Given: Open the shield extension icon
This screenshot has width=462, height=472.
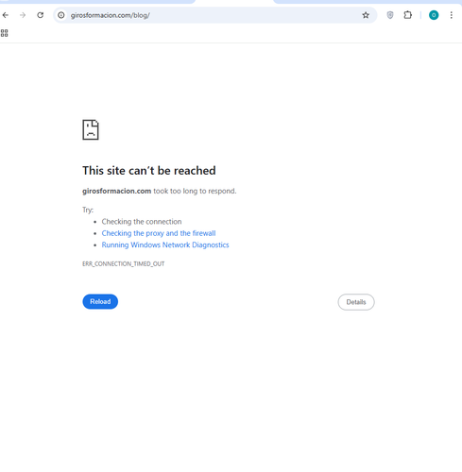Looking at the screenshot, I should coord(390,15).
